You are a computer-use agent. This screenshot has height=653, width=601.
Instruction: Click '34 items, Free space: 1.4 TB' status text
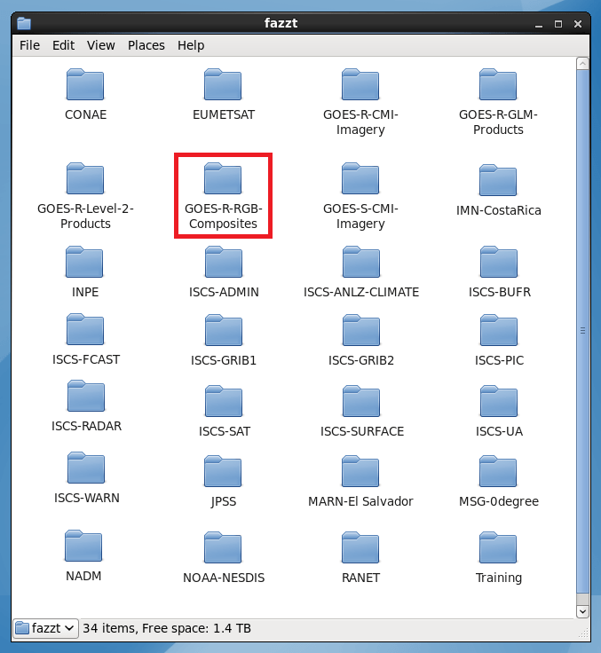click(x=167, y=628)
